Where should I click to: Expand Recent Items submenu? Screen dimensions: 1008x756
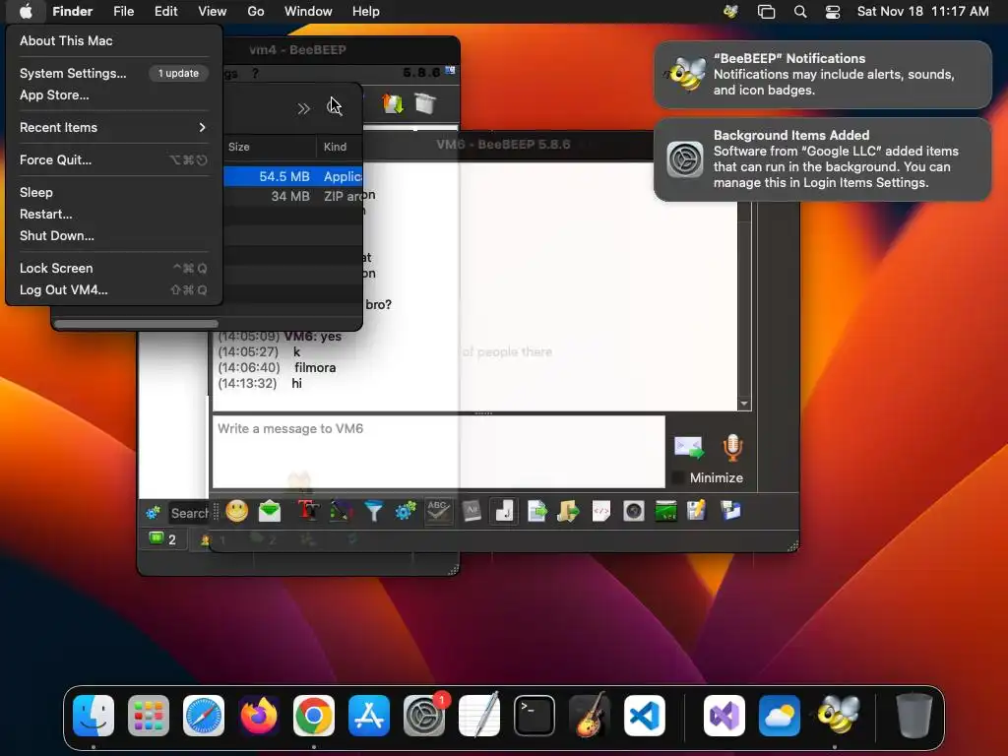[114, 127]
